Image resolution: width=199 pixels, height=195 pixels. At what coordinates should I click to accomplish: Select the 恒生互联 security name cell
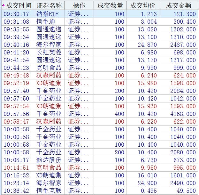pyautogui.click(x=49, y=191)
